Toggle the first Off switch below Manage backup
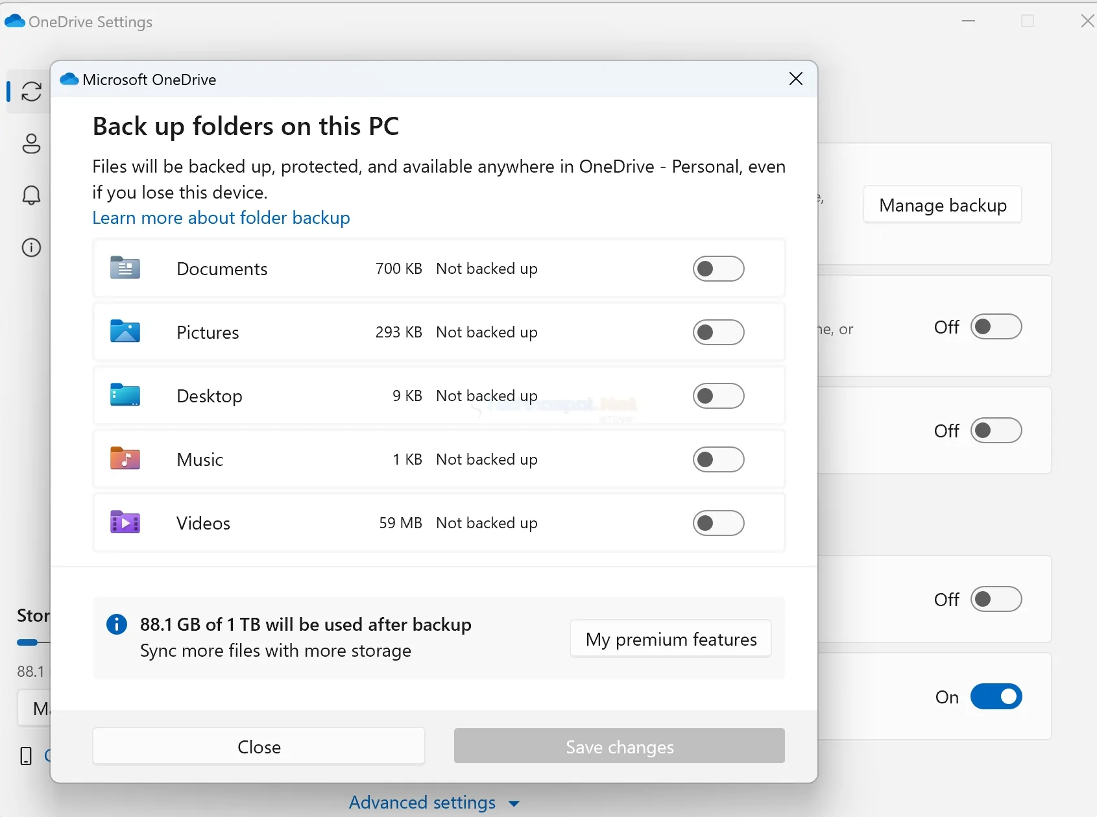The width and height of the screenshot is (1097, 817). point(996,326)
